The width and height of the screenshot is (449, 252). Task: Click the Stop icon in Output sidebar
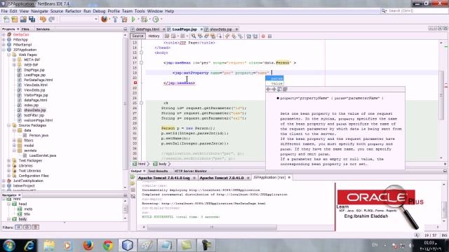click(133, 190)
